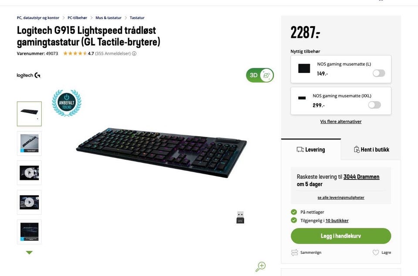Click the Logitech G brand logo

pos(29,75)
